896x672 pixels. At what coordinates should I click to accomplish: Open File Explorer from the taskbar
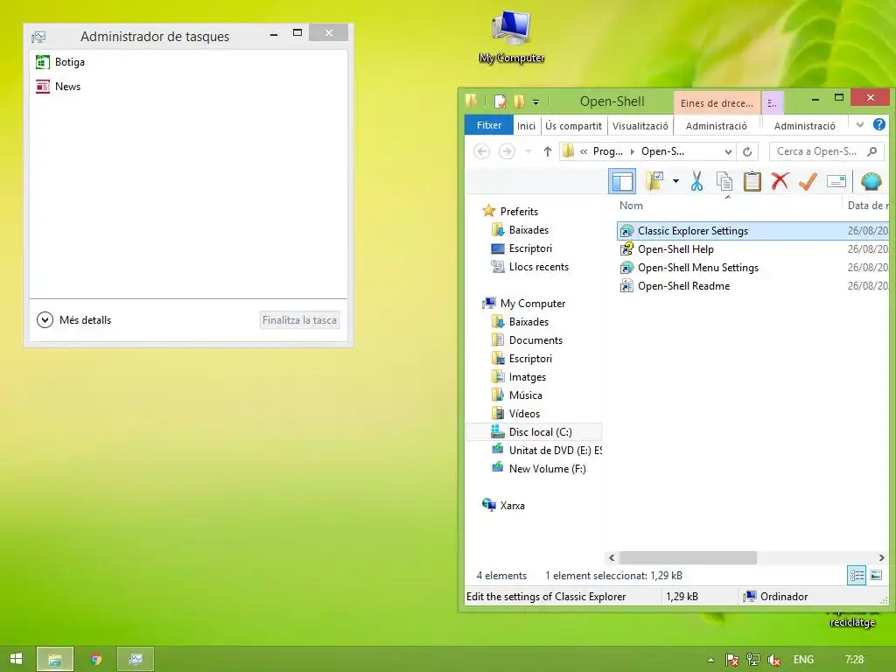tap(55, 659)
